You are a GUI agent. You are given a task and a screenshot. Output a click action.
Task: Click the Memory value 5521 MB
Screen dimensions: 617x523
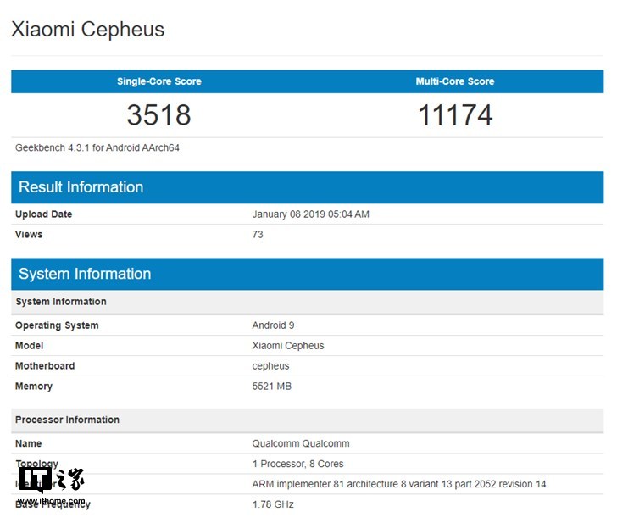point(272,387)
